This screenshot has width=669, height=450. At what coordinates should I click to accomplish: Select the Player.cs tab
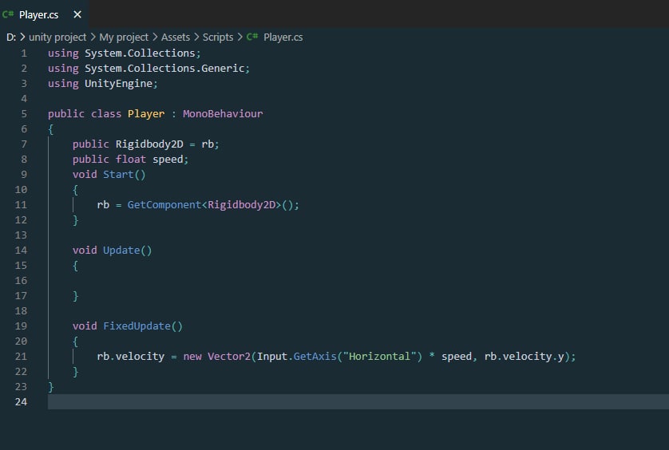pos(39,15)
